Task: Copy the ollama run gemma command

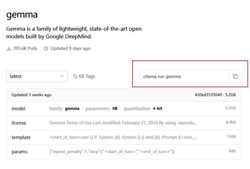Action: pos(235,76)
